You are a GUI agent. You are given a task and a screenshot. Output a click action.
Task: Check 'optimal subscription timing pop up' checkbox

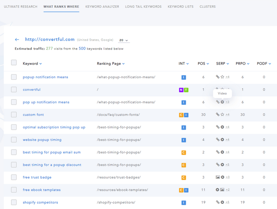coord(14,127)
